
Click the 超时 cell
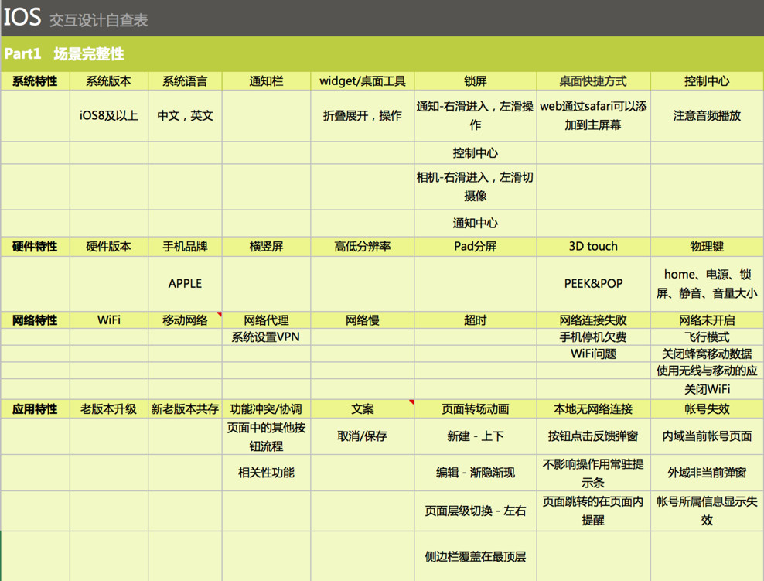coord(476,320)
